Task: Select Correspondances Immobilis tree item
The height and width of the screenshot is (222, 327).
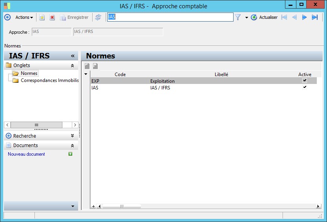Action: click(x=49, y=80)
